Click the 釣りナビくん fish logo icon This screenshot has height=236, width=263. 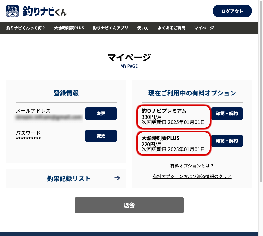pos(13,11)
